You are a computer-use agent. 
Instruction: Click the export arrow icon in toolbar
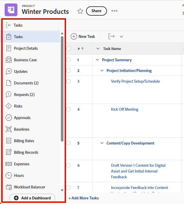(112, 36)
